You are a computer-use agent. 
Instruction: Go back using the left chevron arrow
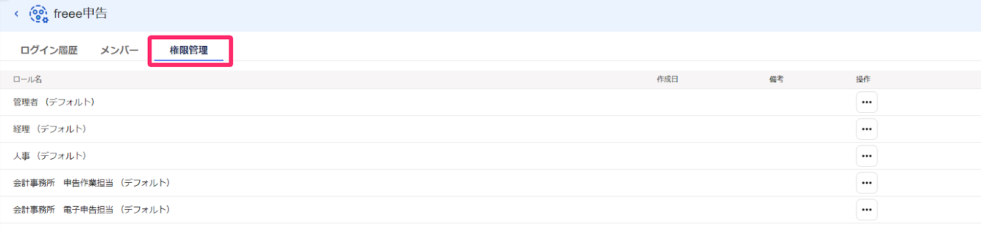[17, 13]
